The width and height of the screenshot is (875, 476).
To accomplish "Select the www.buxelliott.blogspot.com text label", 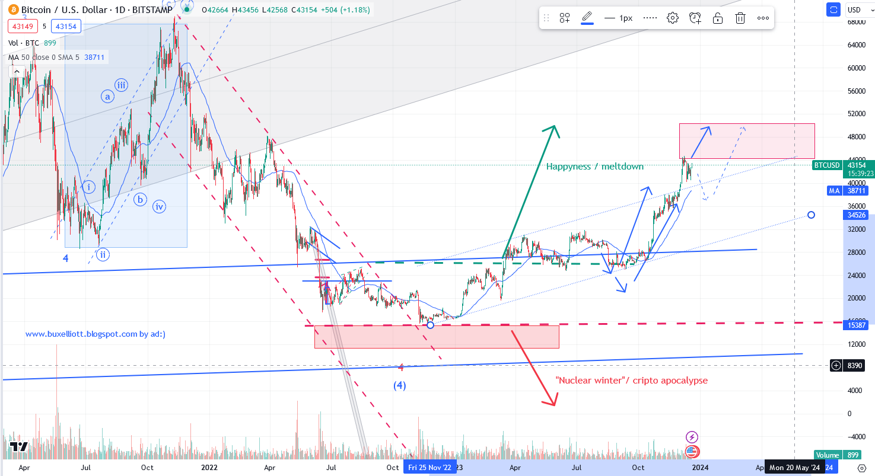I will pyautogui.click(x=95, y=334).
